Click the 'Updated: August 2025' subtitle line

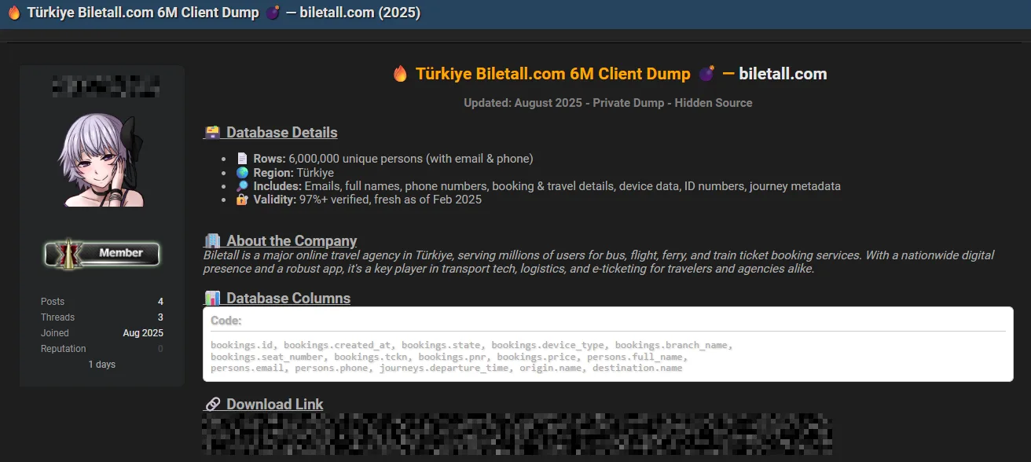tap(607, 103)
